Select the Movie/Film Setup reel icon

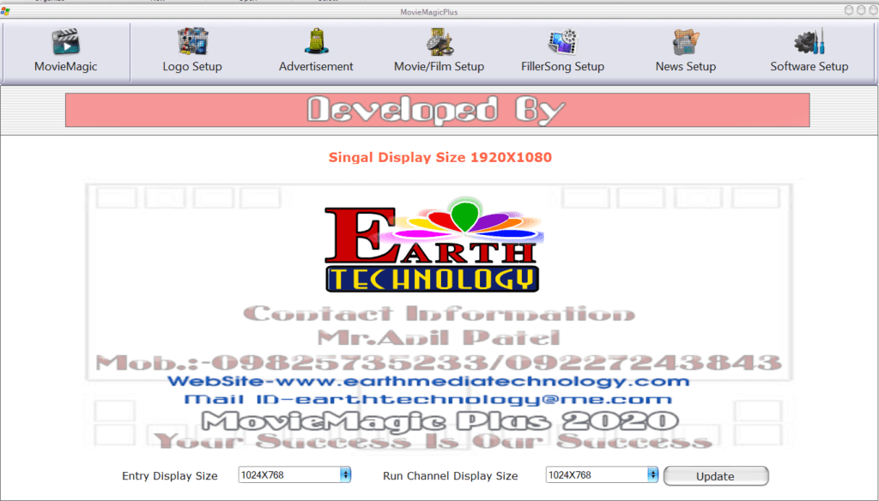point(439,42)
